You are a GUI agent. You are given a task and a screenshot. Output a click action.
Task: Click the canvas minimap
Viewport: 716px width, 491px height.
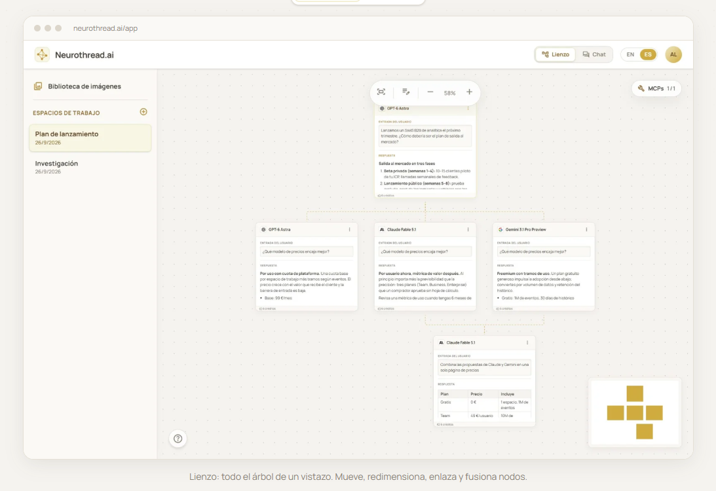click(x=635, y=412)
